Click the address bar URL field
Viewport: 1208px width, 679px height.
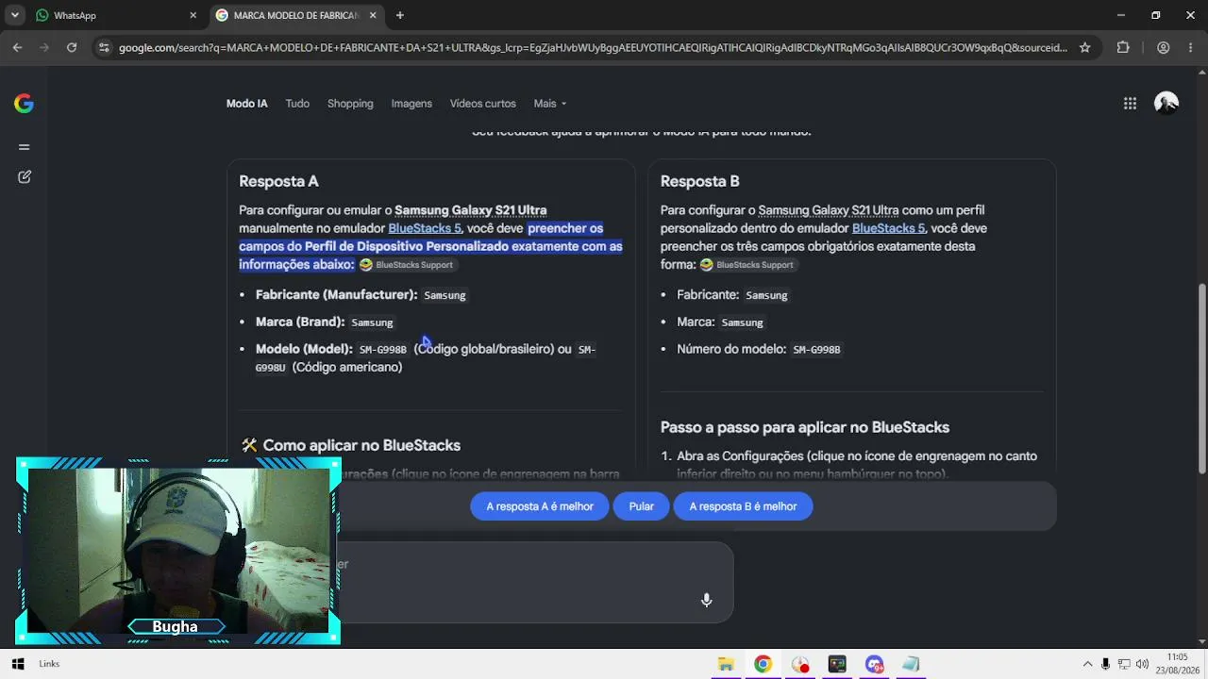click(593, 47)
